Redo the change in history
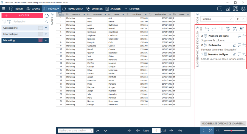 click(214, 29)
